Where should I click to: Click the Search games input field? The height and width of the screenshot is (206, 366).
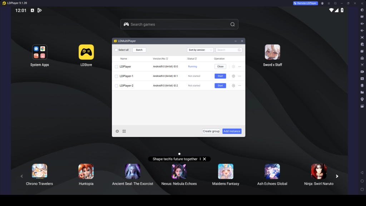[x=179, y=24]
